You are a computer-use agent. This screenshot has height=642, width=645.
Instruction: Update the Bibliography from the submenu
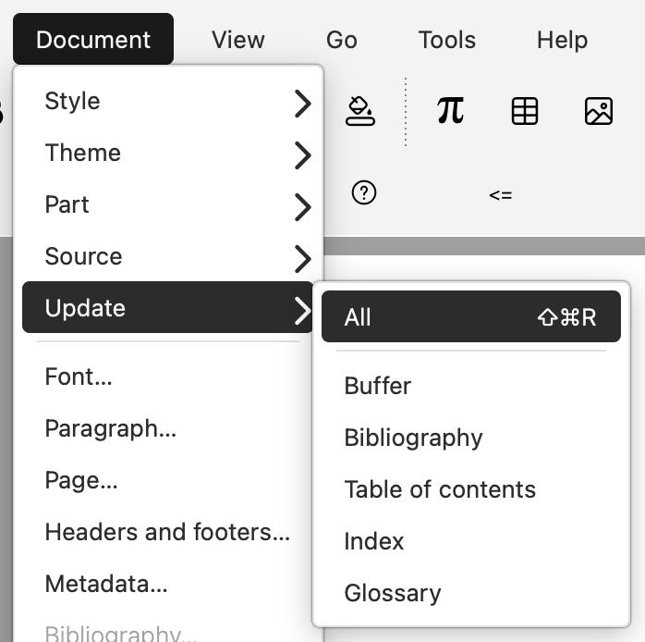pos(413,438)
